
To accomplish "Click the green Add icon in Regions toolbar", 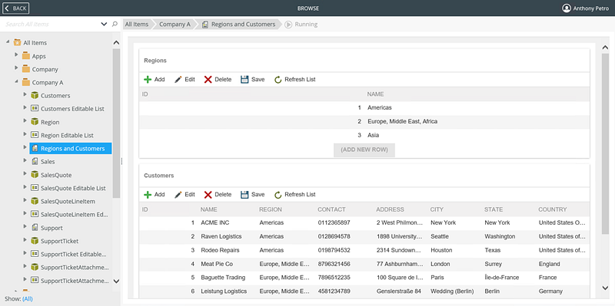I will point(148,80).
